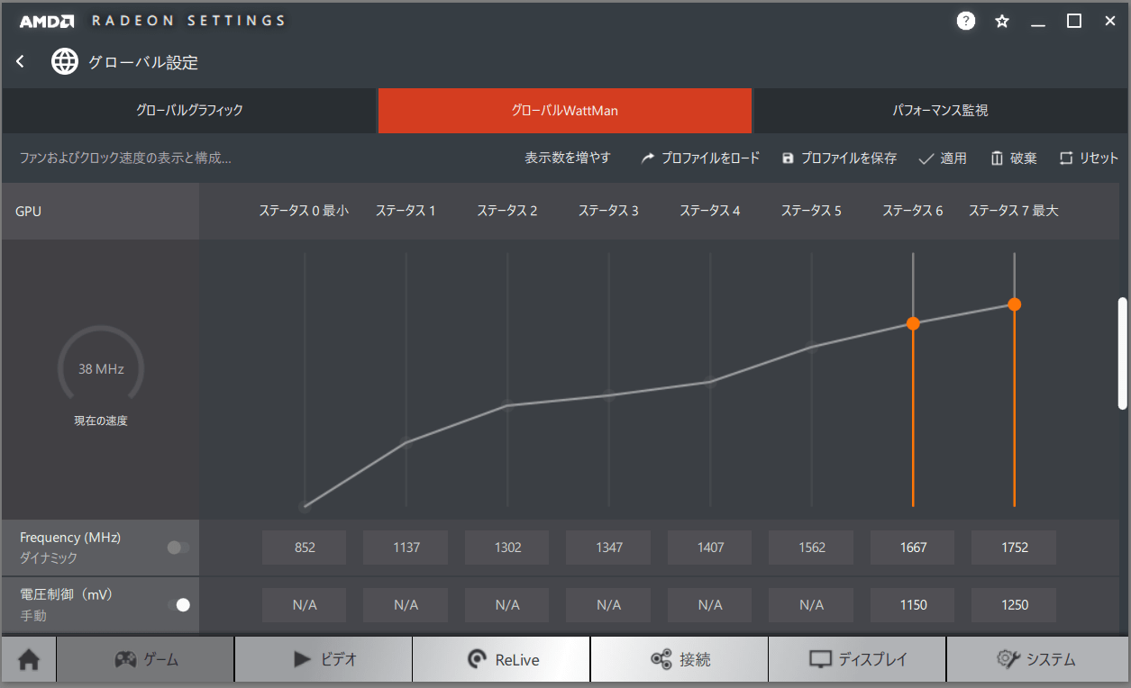Click the ステータス 4 column header
1131x688 pixels.
pos(710,211)
